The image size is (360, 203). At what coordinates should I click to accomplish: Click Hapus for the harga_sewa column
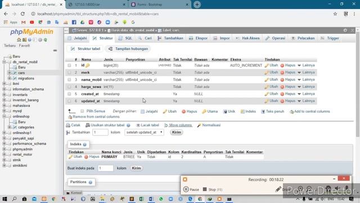click(x=288, y=87)
